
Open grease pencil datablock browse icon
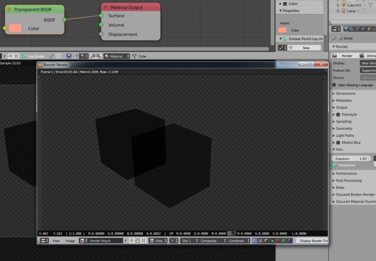(282, 48)
